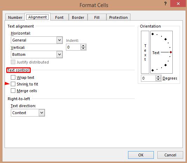Toggle the Justify distributed checkbox

[13, 62]
